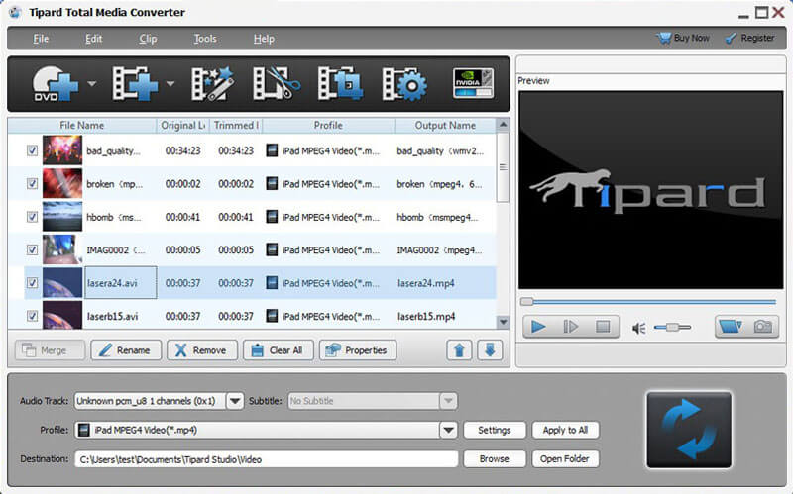Uncheck the bad_quality file checkbox
Screen dimensions: 793x494
tap(32, 150)
